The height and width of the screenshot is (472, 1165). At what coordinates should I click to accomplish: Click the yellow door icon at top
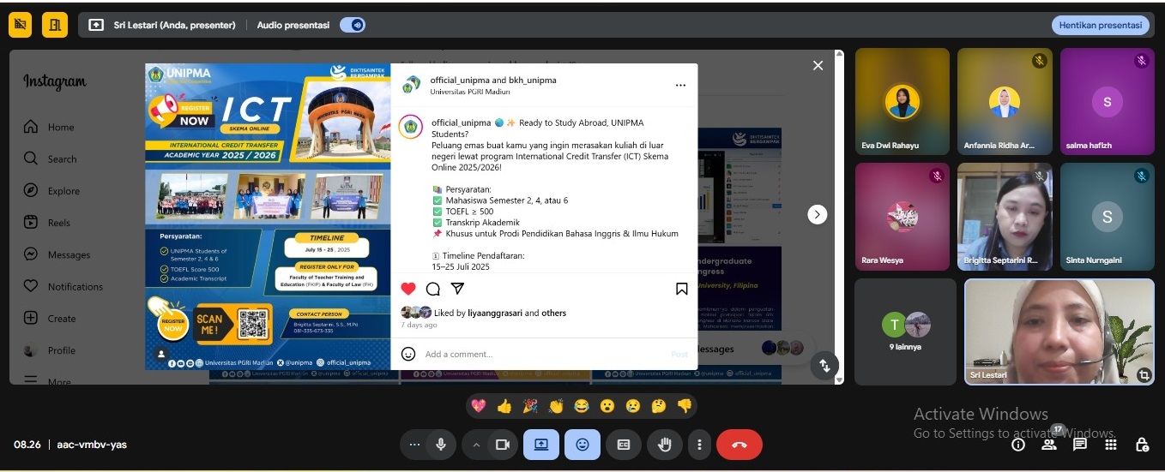55,25
